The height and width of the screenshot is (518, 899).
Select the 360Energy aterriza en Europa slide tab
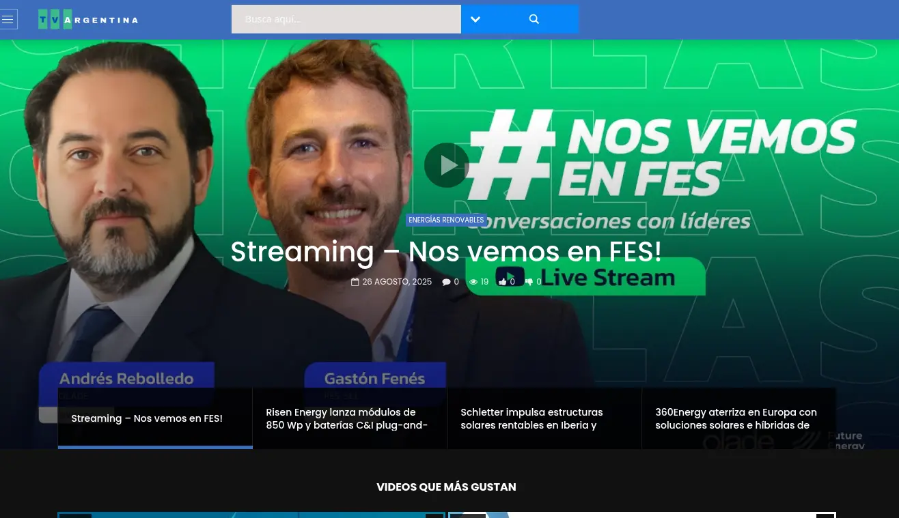pos(739,418)
